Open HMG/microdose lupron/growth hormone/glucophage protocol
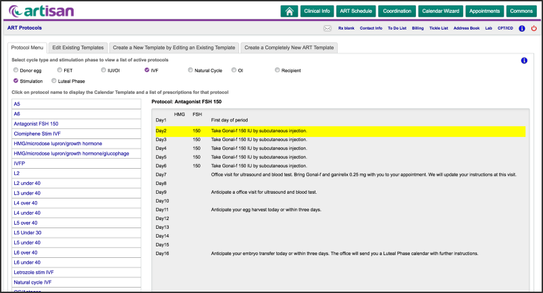 click(x=76, y=153)
